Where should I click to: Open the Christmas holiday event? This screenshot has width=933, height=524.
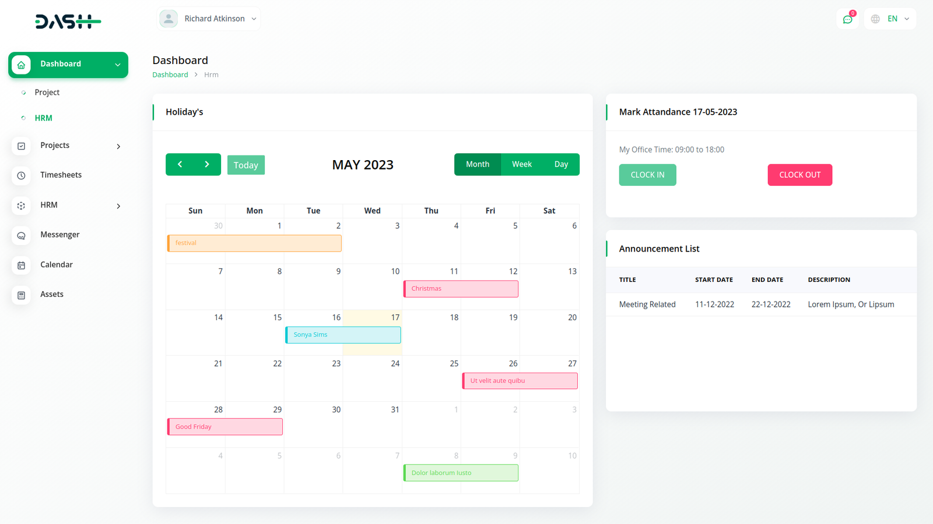(x=461, y=289)
